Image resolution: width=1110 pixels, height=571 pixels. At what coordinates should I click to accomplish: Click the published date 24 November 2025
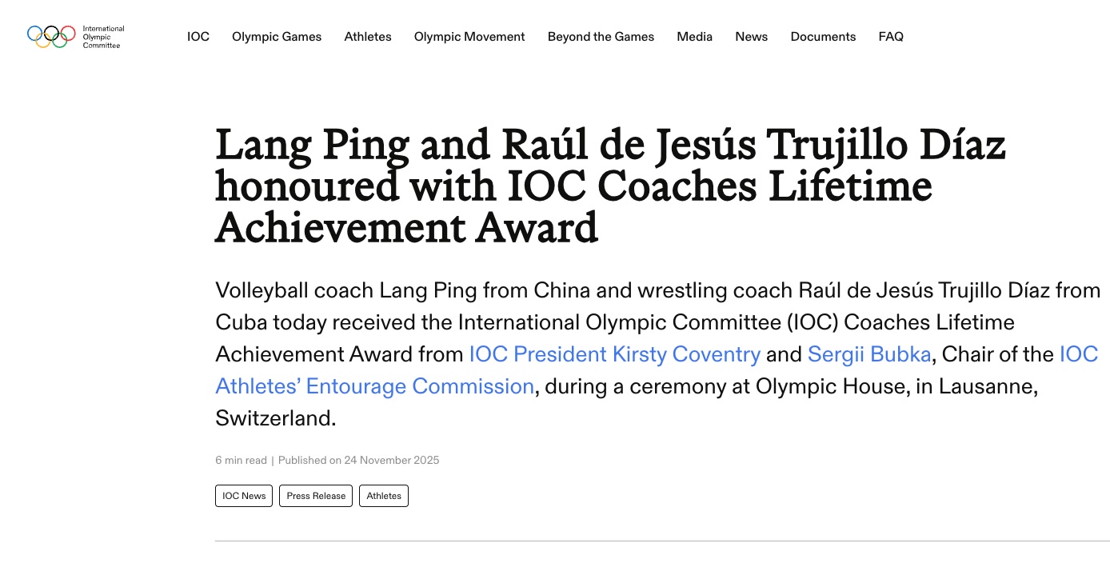392,461
